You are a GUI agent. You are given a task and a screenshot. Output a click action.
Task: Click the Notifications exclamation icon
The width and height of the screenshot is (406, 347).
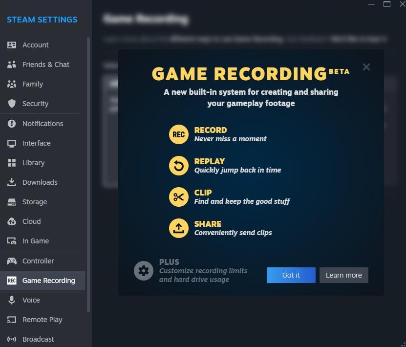point(12,124)
